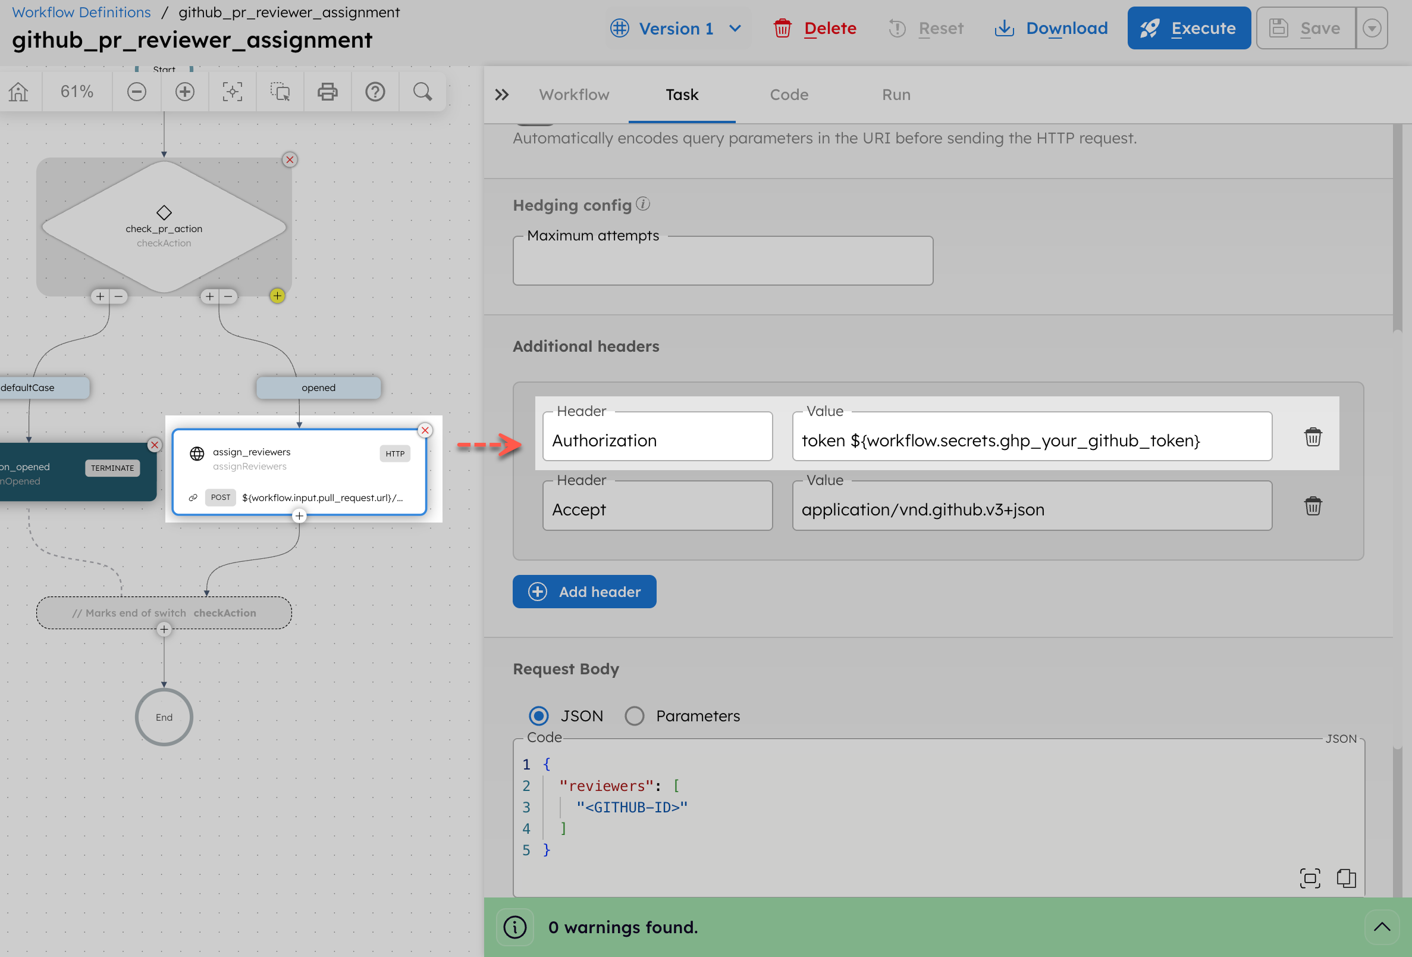This screenshot has height=957, width=1412.
Task: Open the help question mark icon
Action: point(375,92)
